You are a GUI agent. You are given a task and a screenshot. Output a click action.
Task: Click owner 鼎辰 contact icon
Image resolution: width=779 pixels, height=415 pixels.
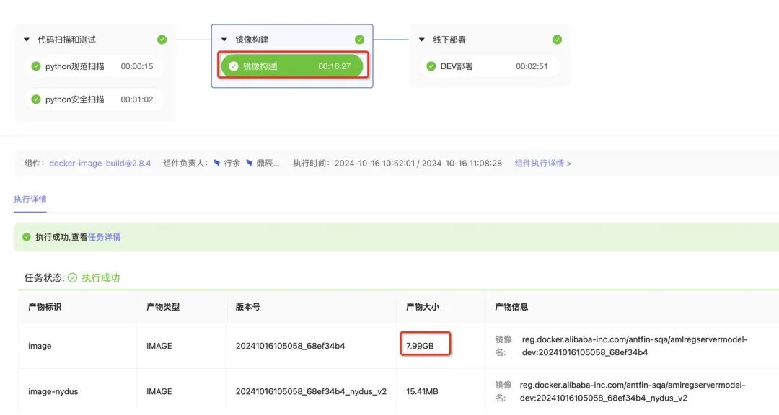(250, 163)
